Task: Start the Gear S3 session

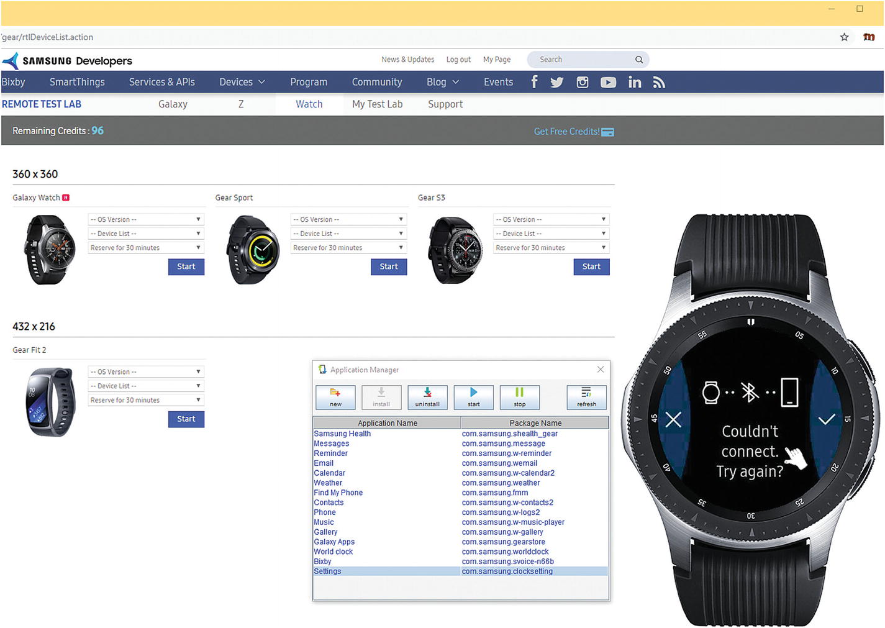Action: (591, 266)
